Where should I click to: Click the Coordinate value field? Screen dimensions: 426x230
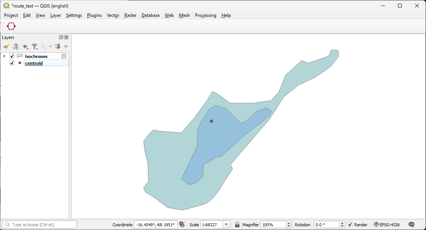coord(156,224)
